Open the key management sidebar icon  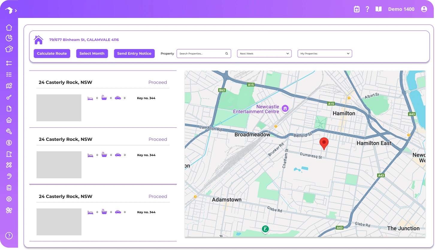[9, 97]
